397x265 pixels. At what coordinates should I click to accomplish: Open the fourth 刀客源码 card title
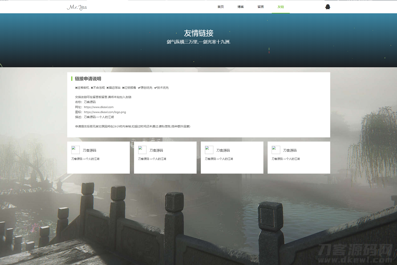tap(289, 151)
